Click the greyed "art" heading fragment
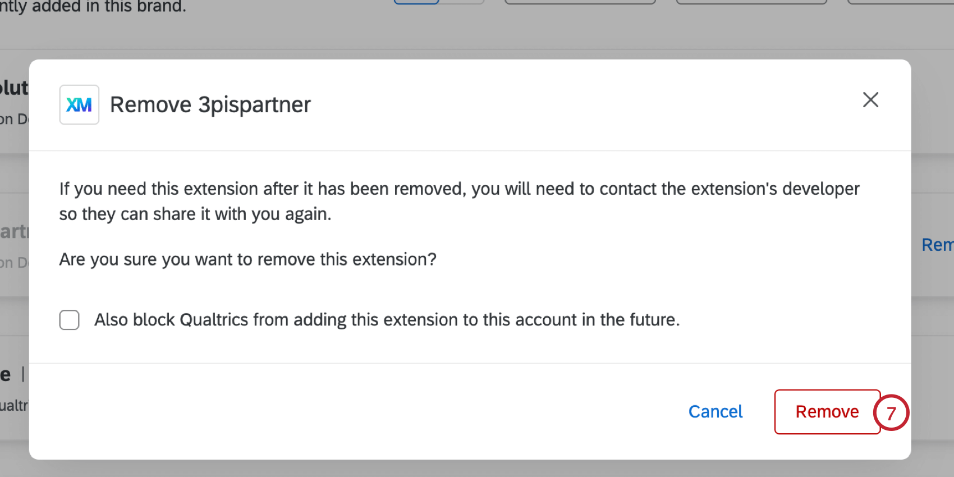The image size is (954, 477). (13, 231)
